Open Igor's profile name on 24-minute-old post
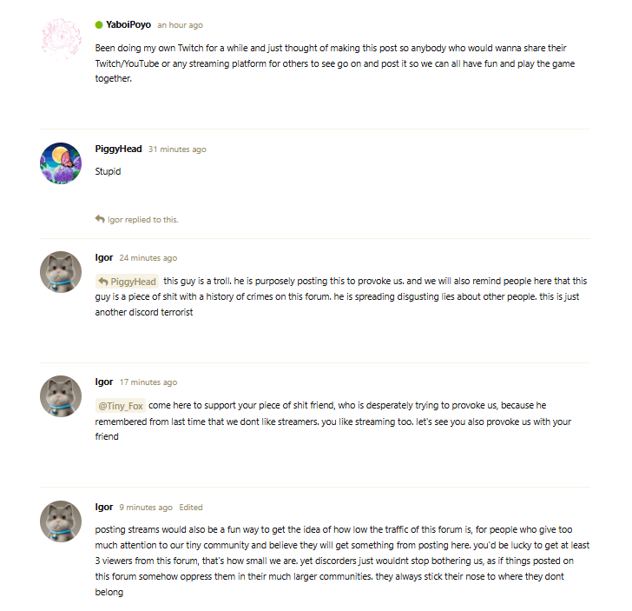 point(104,257)
